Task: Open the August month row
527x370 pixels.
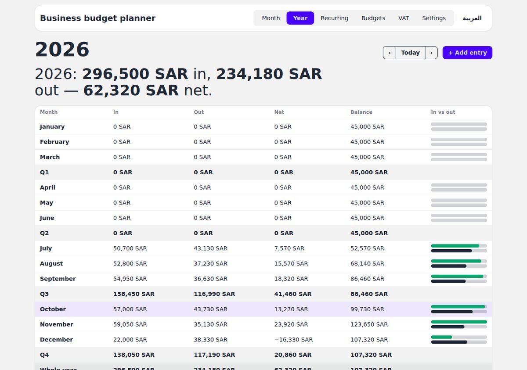Action: (263, 264)
